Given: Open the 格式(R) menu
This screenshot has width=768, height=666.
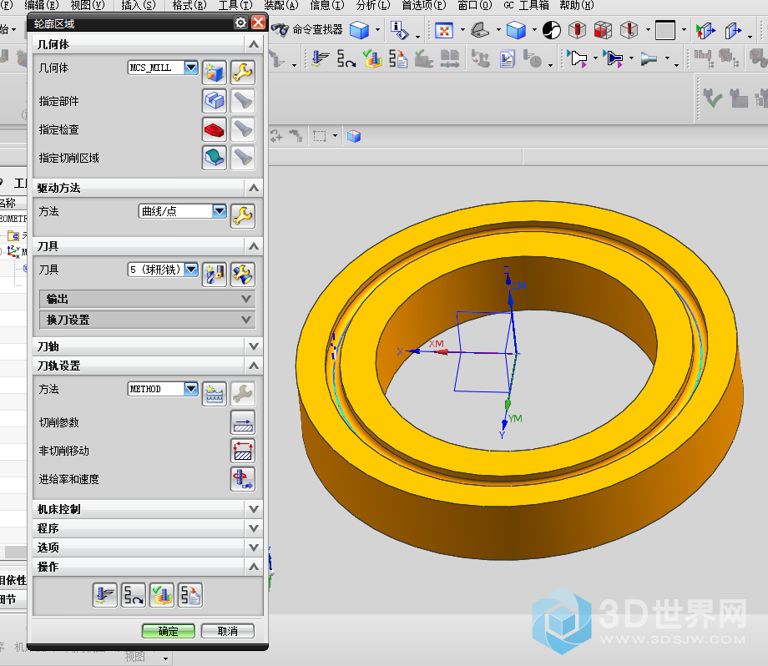Looking at the screenshot, I should [x=189, y=5].
